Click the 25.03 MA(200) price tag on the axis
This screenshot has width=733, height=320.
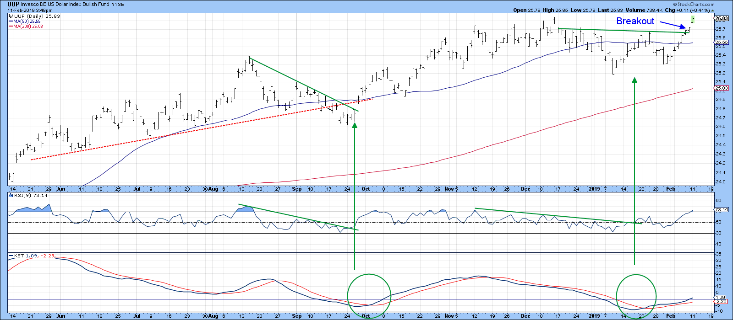(721, 88)
